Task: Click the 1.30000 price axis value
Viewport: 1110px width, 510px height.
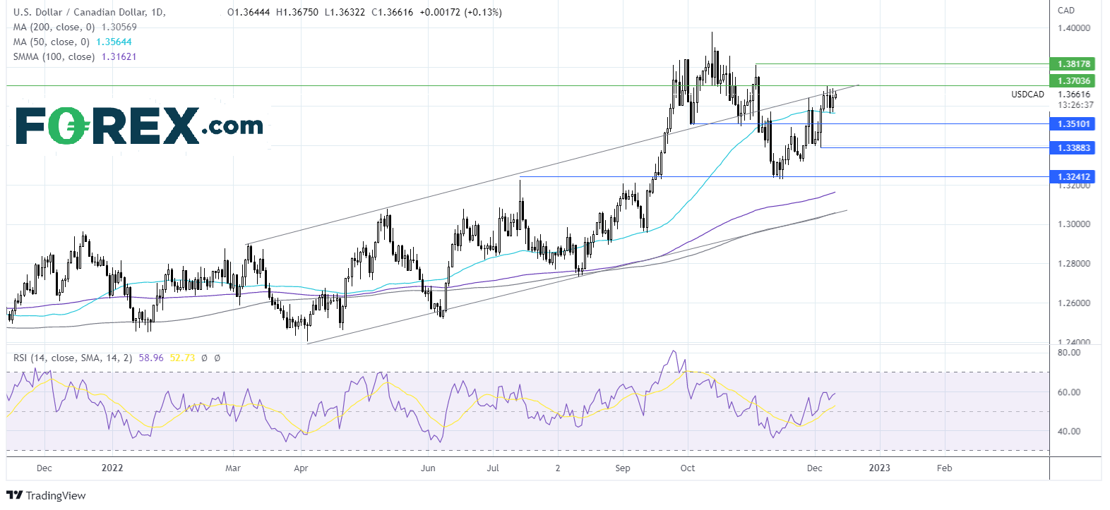Action: 1074,224
